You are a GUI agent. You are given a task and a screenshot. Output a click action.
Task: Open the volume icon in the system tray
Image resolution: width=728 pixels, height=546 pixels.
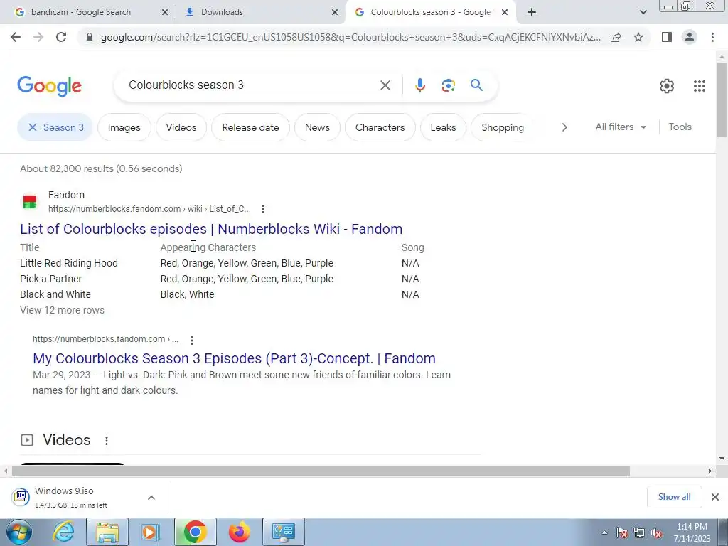tap(656, 533)
